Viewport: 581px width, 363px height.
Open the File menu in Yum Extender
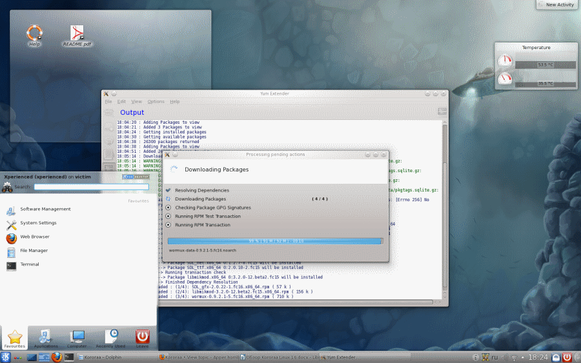click(x=108, y=102)
